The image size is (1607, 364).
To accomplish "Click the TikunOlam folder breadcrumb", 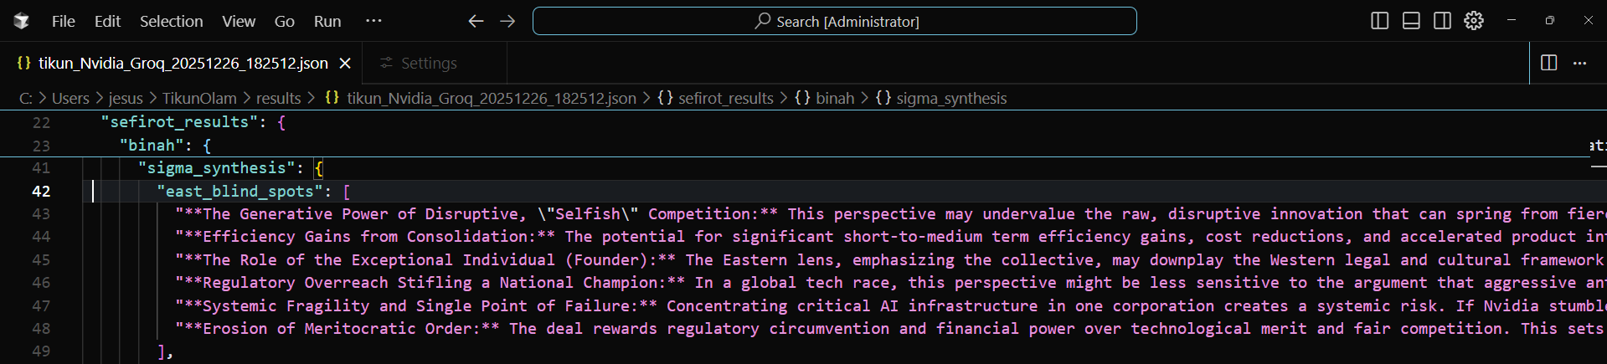I will [199, 98].
